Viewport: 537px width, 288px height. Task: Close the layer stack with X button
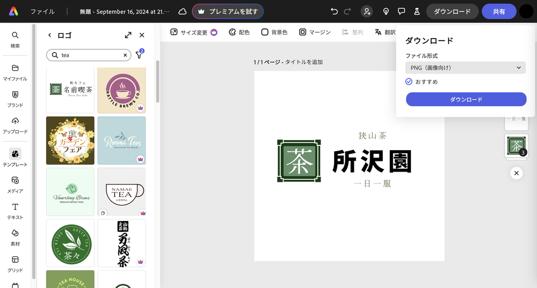coord(517,173)
